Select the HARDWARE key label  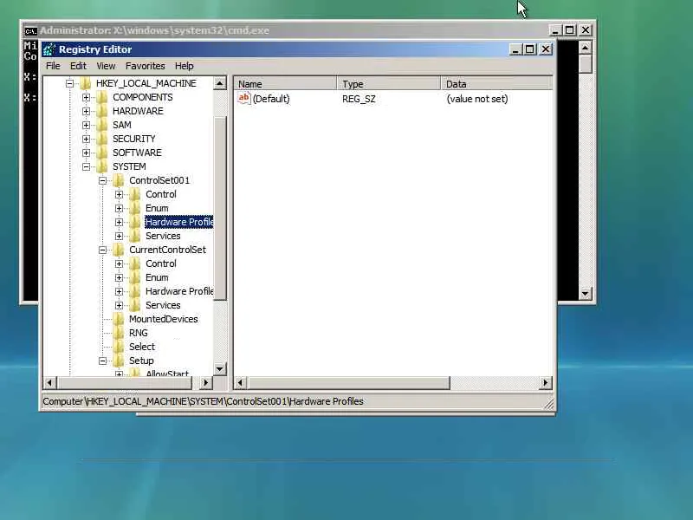pyautogui.click(x=138, y=111)
